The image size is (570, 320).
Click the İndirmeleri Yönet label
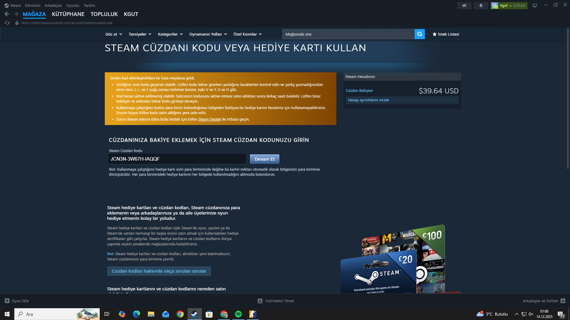[x=280, y=301]
